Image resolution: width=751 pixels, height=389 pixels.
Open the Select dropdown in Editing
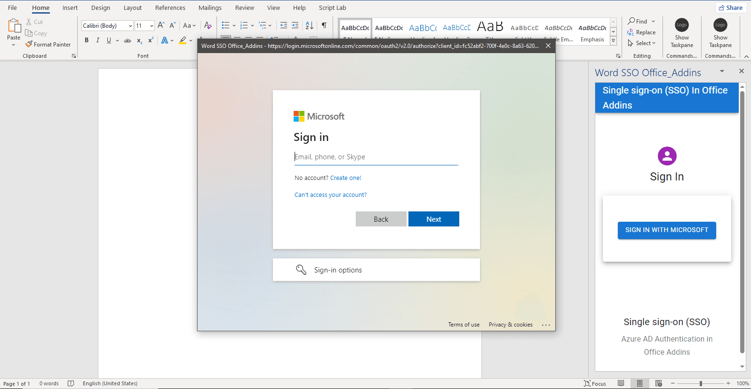point(641,43)
